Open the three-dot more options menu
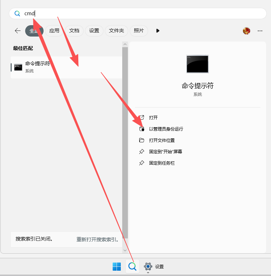Viewport: 271px width, 276px height. [260, 31]
